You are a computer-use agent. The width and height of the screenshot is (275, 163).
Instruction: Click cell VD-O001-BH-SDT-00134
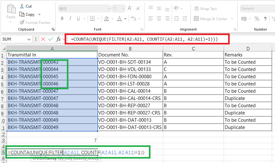pos(130,62)
